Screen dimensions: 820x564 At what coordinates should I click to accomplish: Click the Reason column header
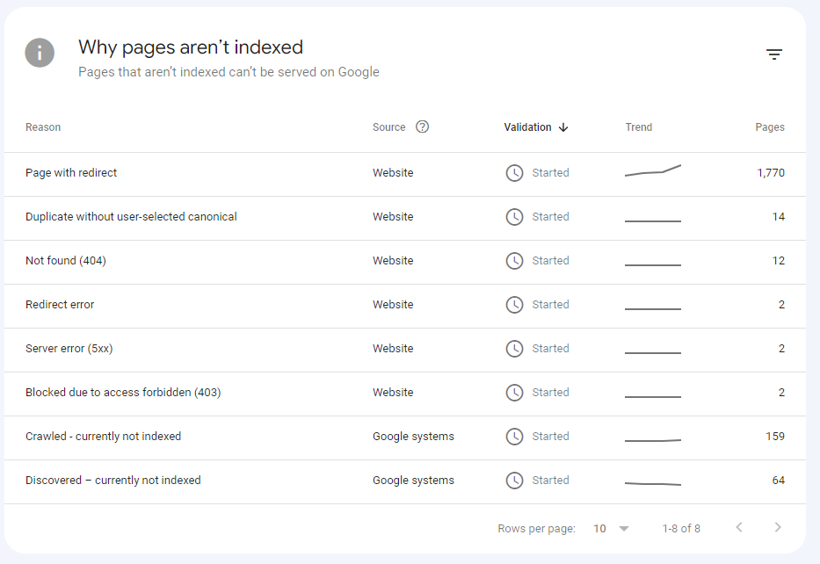[43, 127]
